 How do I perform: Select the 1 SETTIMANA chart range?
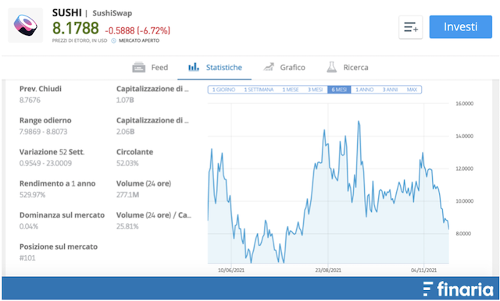coord(259,90)
